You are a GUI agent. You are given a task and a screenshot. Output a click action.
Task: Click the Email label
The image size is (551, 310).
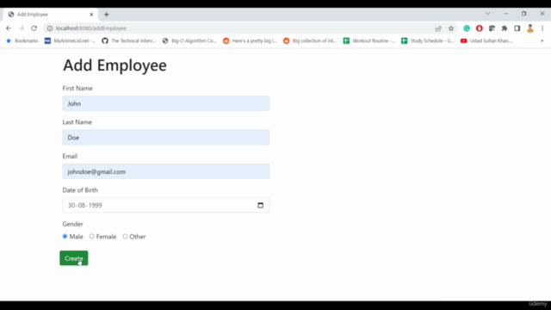(70, 156)
